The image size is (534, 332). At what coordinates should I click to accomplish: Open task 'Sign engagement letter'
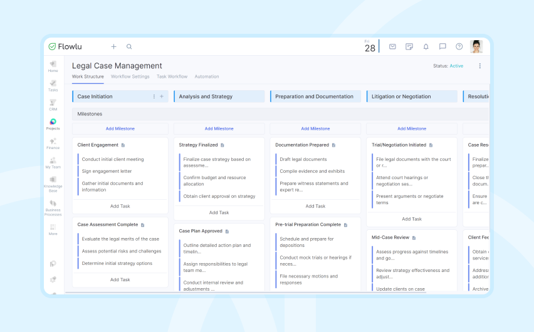click(107, 171)
